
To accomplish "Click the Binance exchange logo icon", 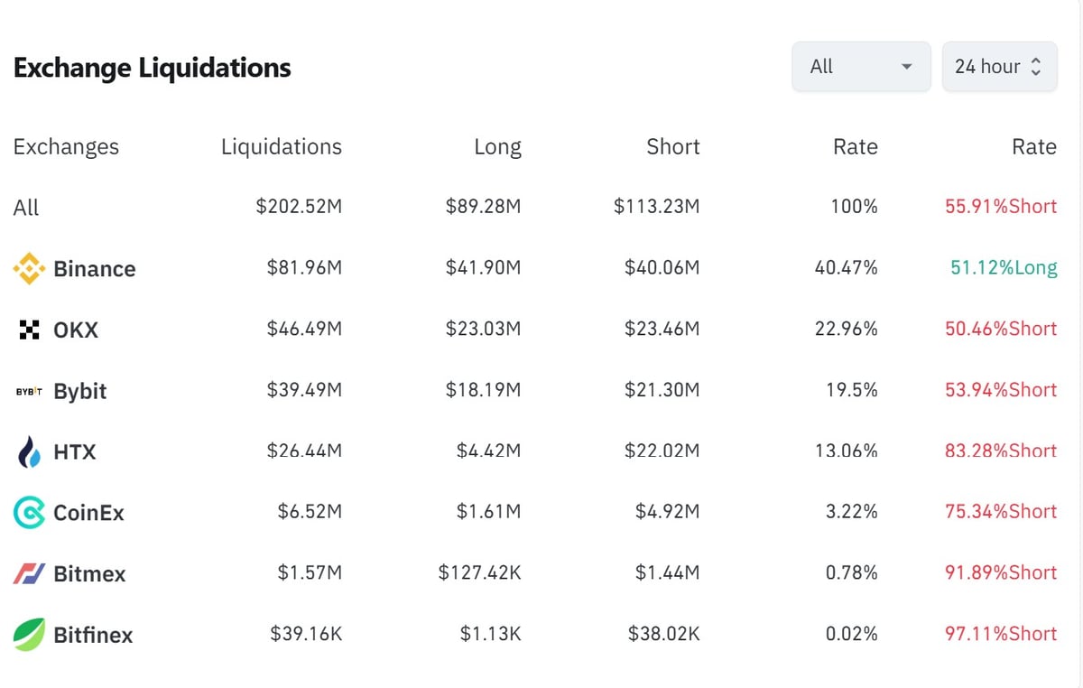I will click(29, 268).
